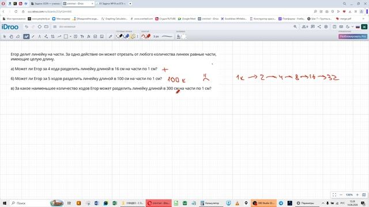Click the keyboard shortcuts icon
This screenshot has width=369, height=207.
[x=341, y=27]
